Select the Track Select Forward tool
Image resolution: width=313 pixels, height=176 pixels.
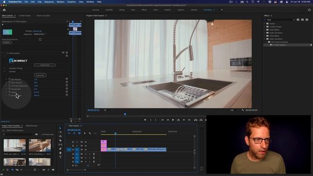coord(60,132)
